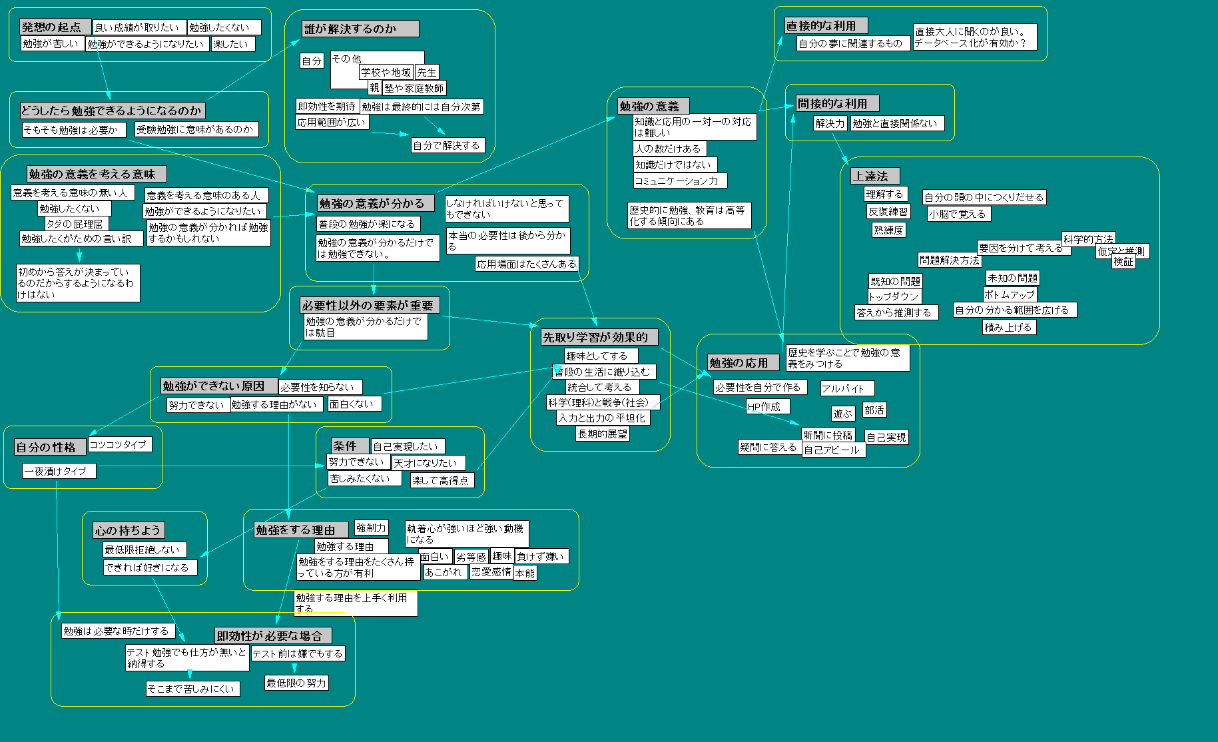
Task: Click the 科学的方法 node
Action: coord(1087,238)
